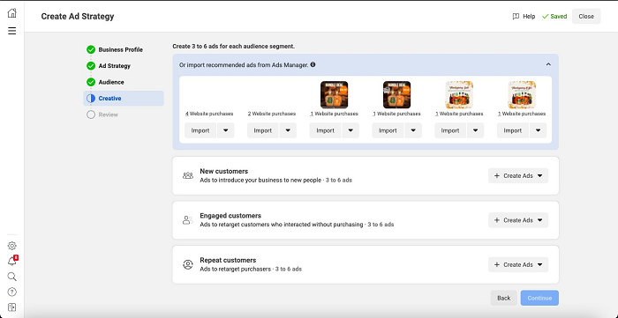Import the ad with 2 Website purchases
Viewport: 618px width, 318px height.
coord(263,130)
